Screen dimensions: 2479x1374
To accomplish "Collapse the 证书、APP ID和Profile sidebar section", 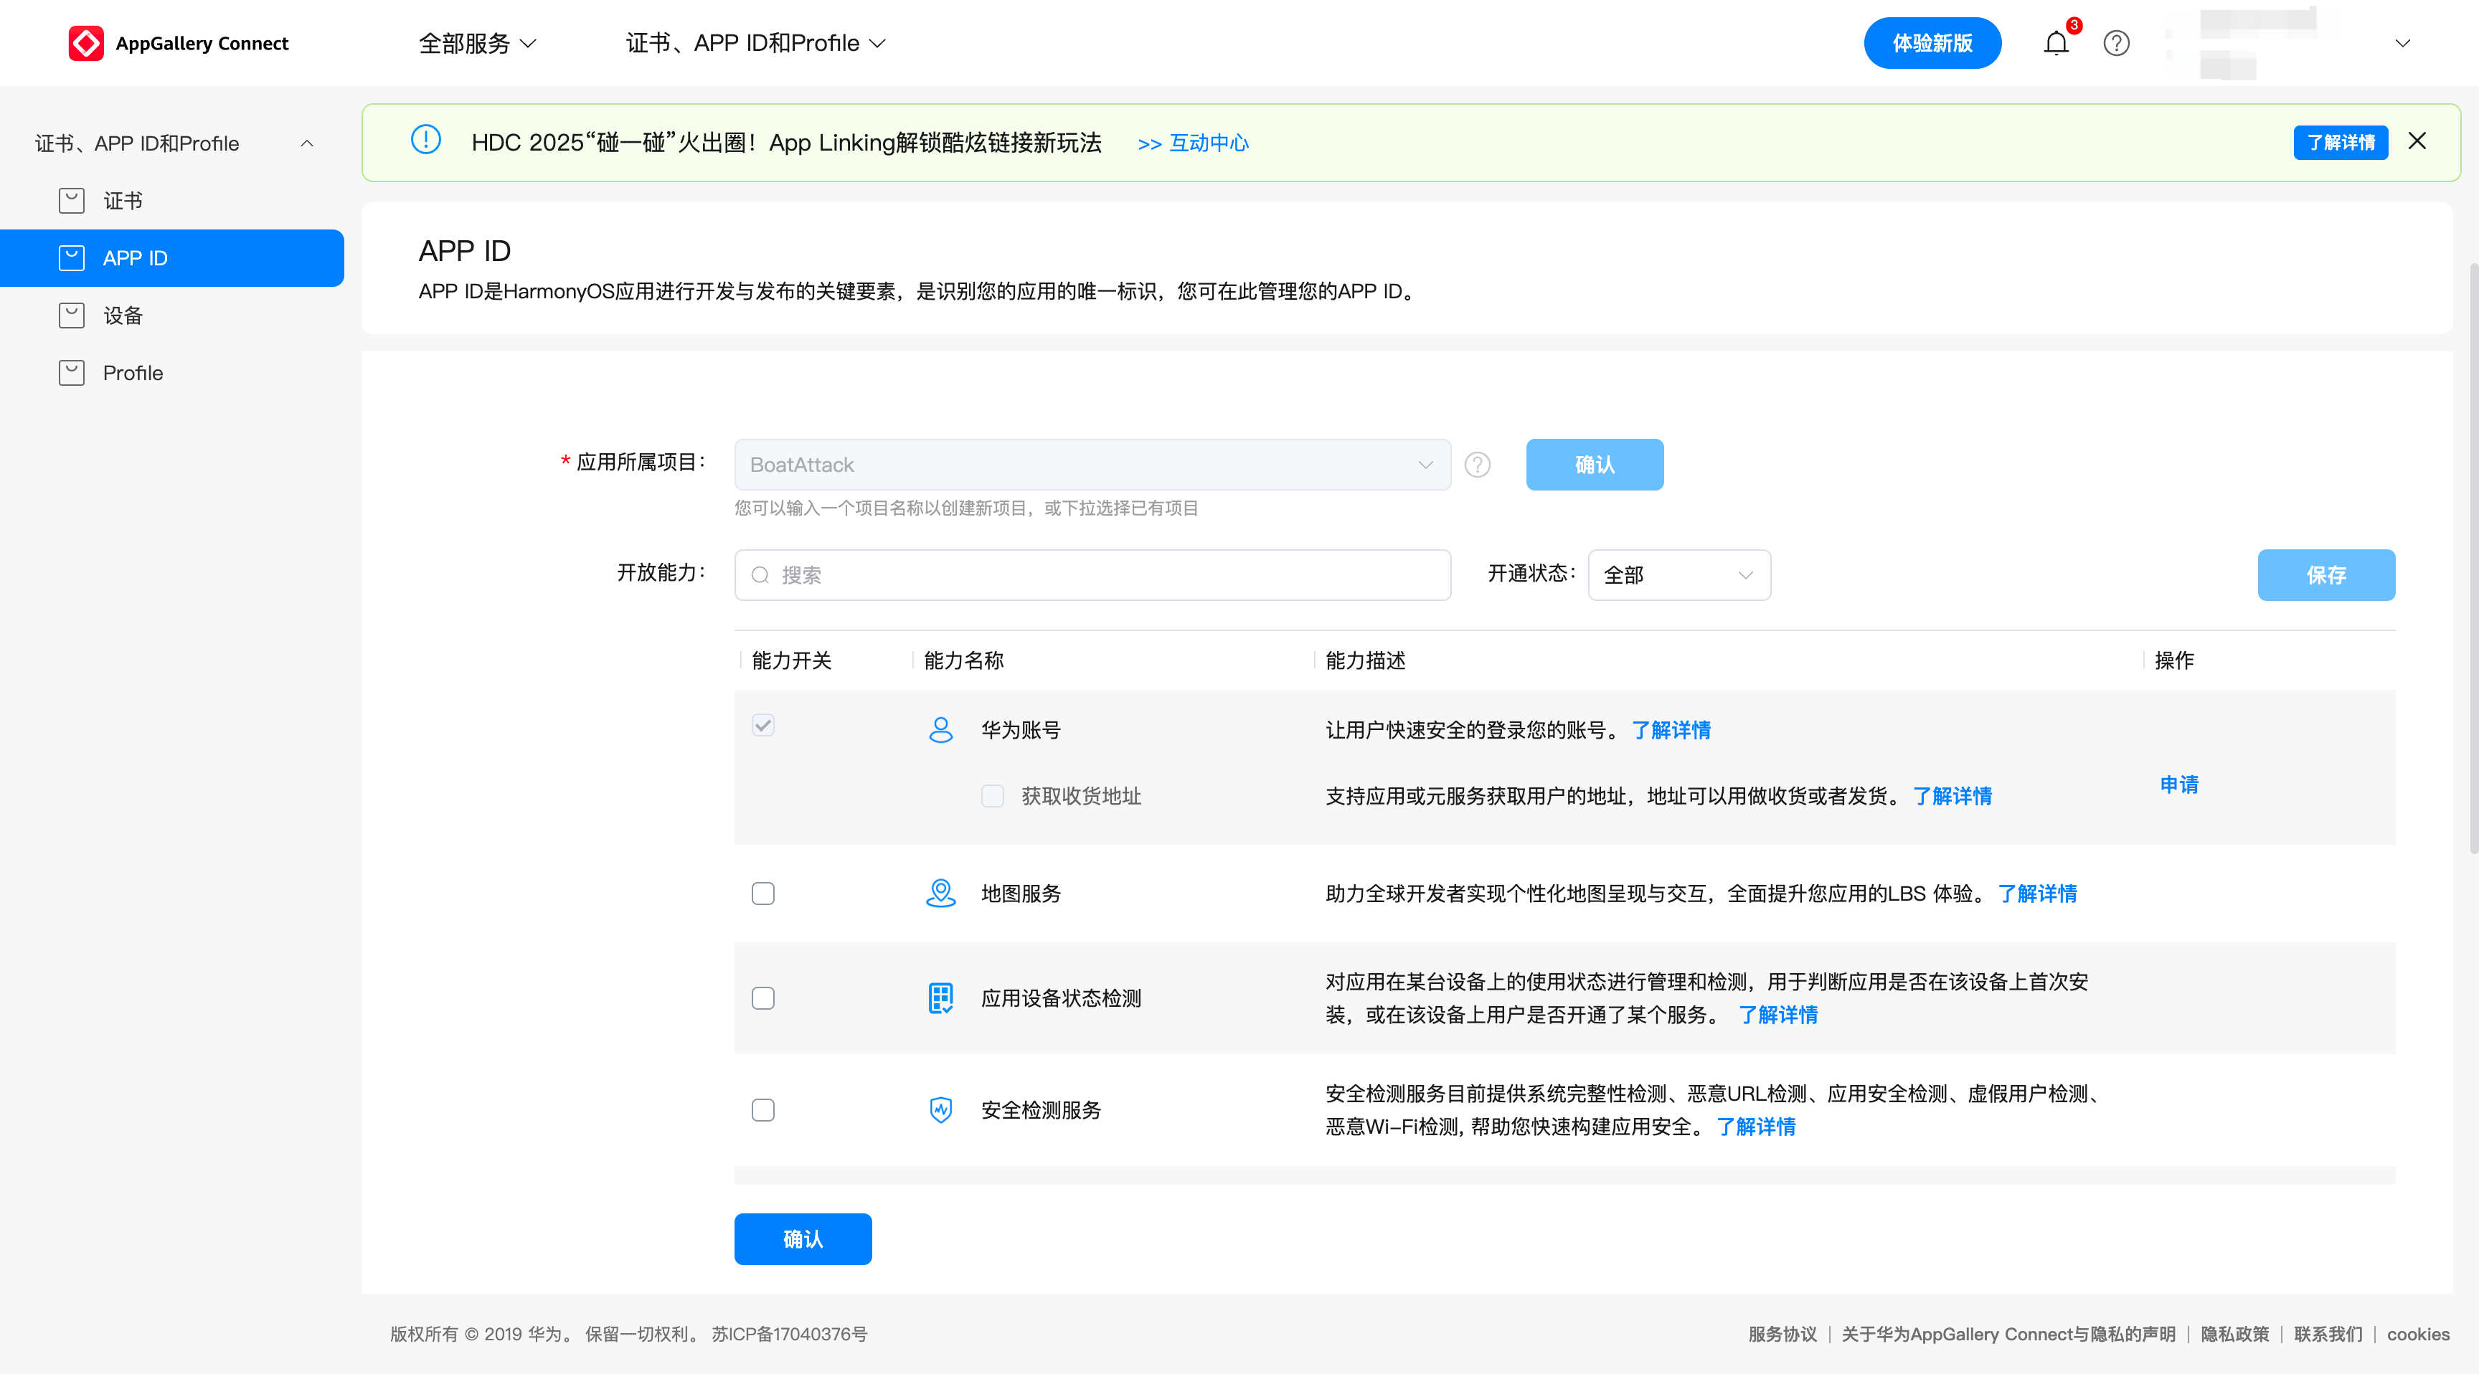I will pyautogui.click(x=307, y=143).
